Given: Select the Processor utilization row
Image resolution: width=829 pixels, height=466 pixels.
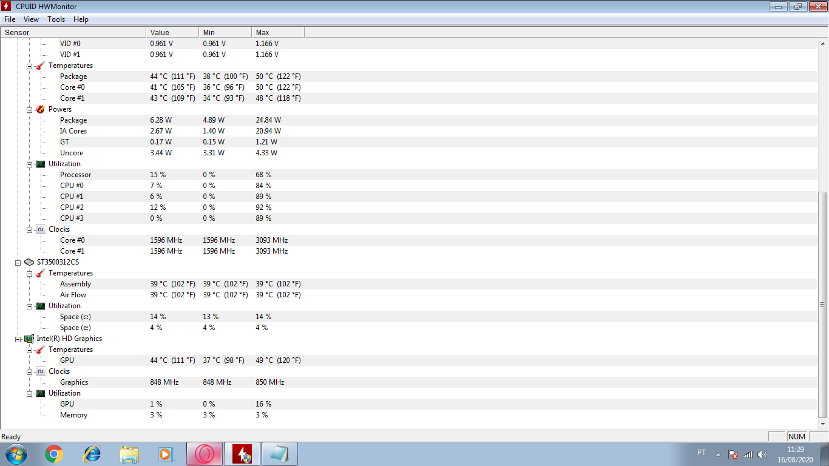Looking at the screenshot, I should (x=410, y=175).
